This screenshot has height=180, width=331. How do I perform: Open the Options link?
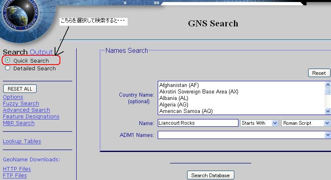pyautogui.click(x=13, y=97)
